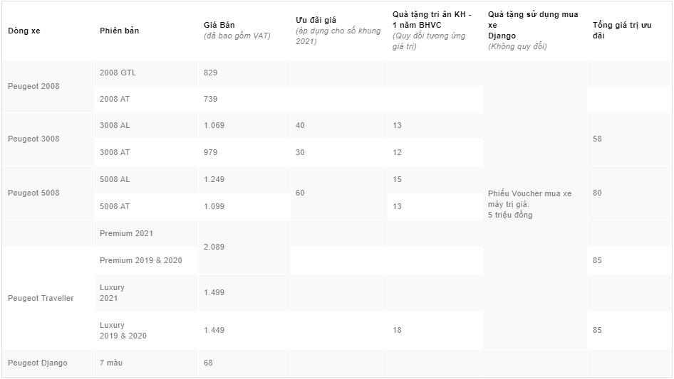Viewport: 674px width, 379px height.
Task: Click the "Dòng xe" column header
Action: pyautogui.click(x=24, y=31)
